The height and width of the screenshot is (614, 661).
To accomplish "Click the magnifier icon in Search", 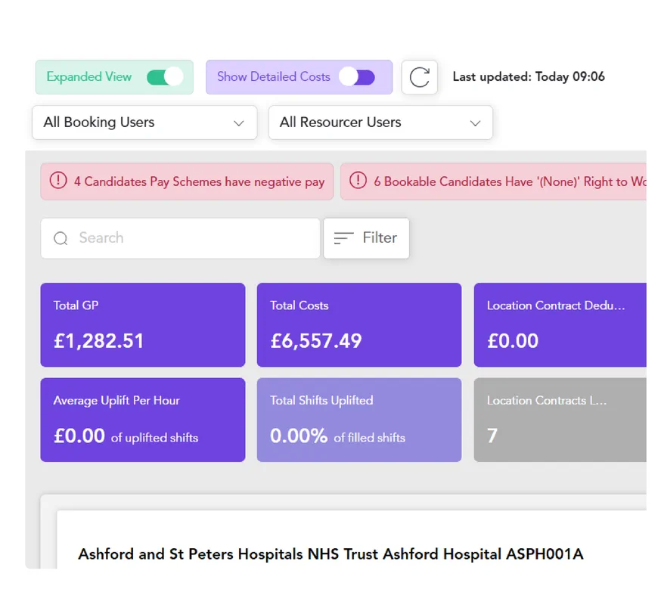I will click(61, 238).
